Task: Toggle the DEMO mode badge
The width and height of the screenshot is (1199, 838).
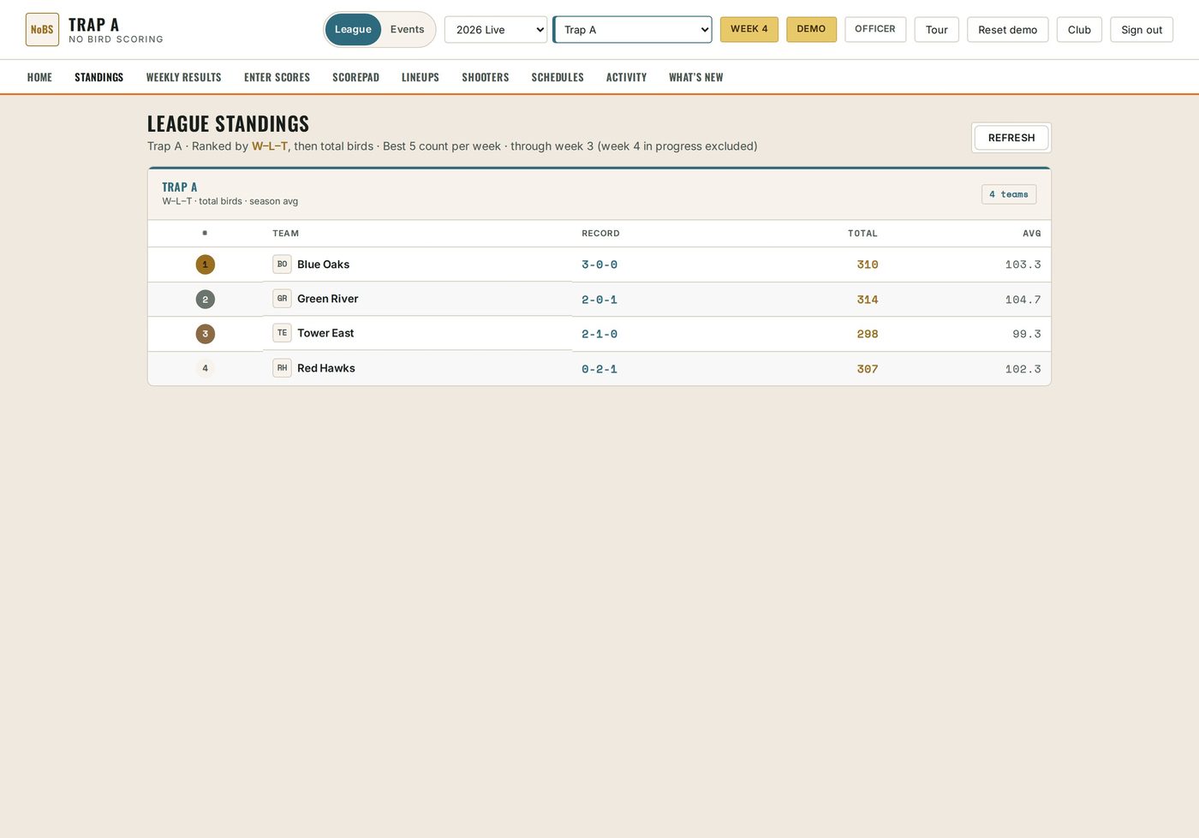Action: (811, 29)
